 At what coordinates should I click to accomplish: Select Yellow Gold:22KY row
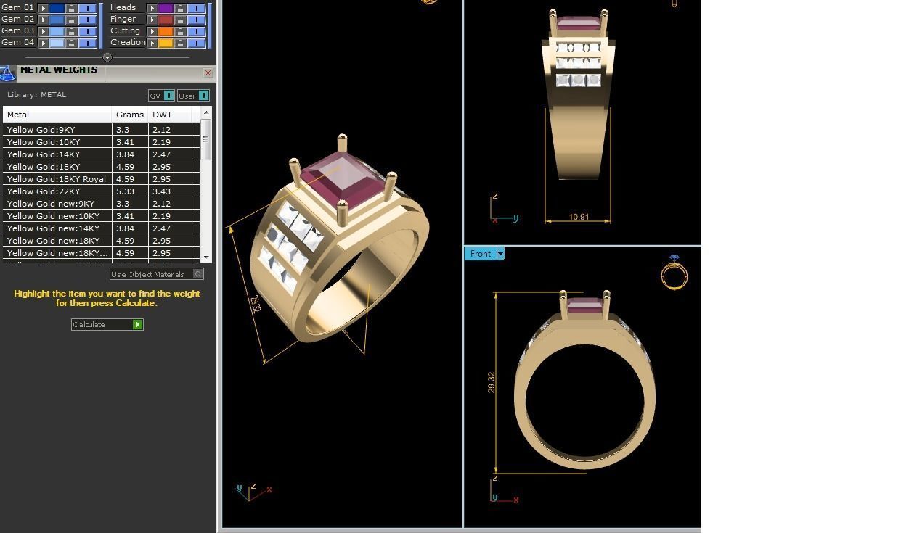(x=101, y=191)
